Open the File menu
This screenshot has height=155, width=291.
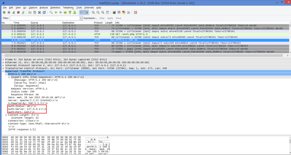5,8
